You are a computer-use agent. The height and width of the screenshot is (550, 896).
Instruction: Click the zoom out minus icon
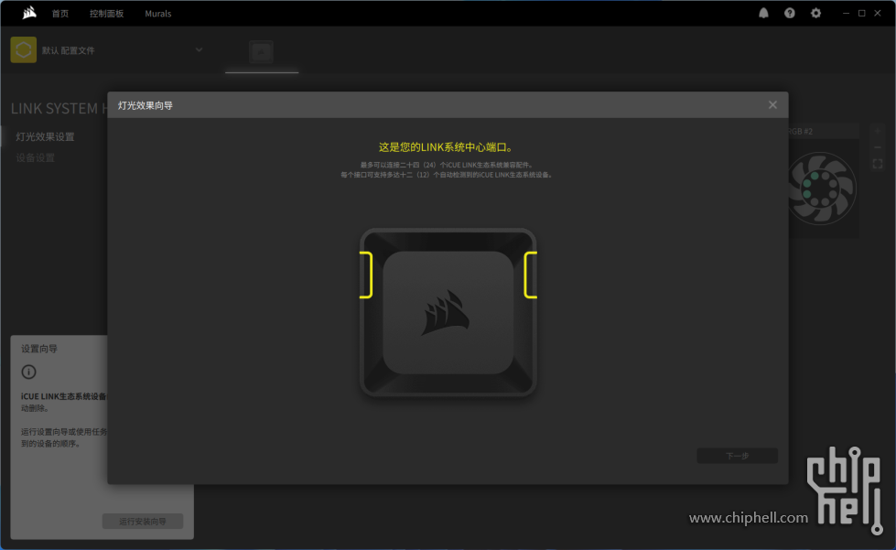tap(878, 147)
